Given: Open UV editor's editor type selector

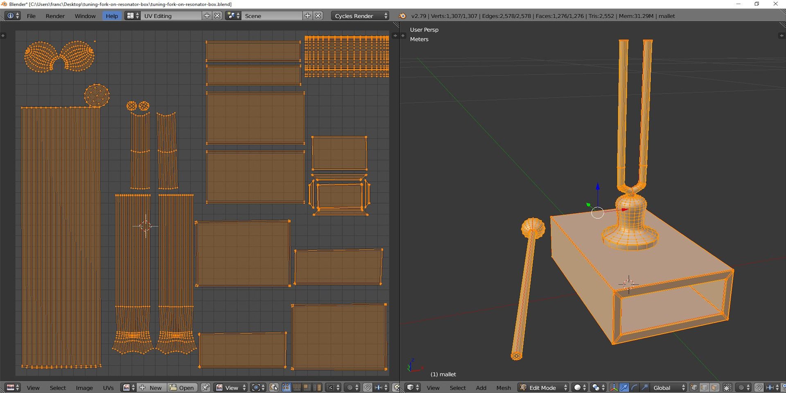Looking at the screenshot, I should (13, 387).
